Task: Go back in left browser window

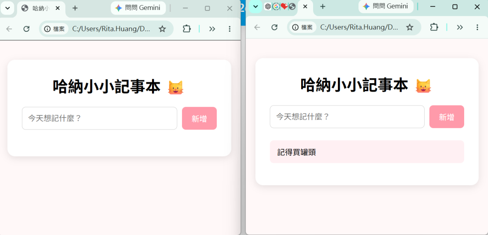Action: (9, 29)
